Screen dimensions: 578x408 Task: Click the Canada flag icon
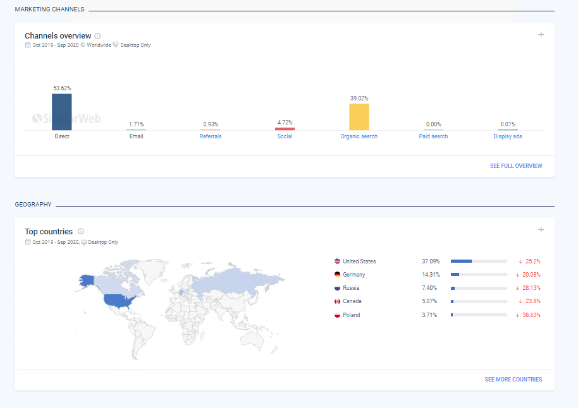pos(337,301)
